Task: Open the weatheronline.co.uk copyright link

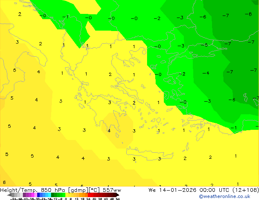Action: [x=225, y=196]
